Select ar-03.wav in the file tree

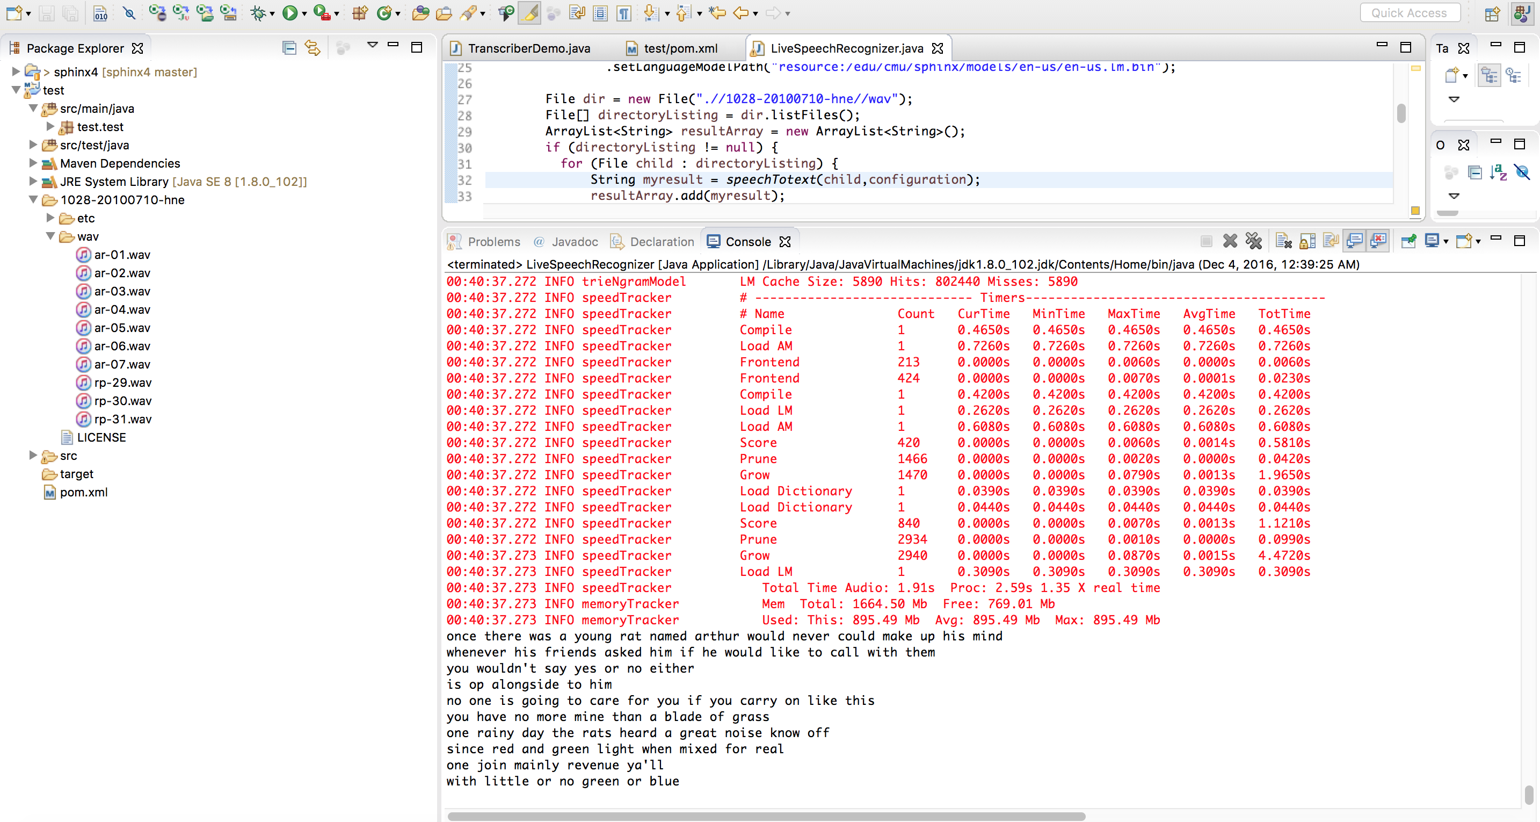point(122,291)
